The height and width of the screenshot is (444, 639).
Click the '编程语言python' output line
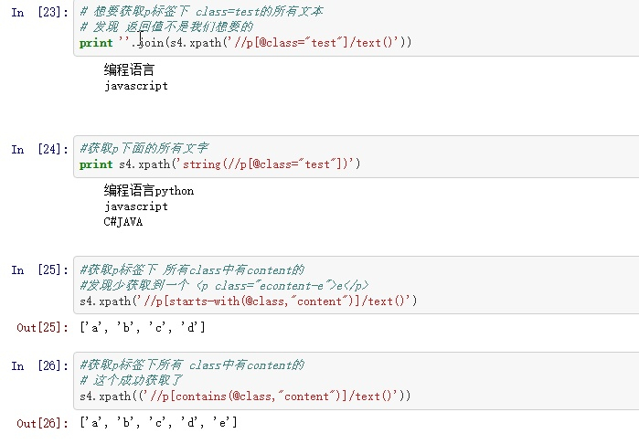tap(149, 191)
